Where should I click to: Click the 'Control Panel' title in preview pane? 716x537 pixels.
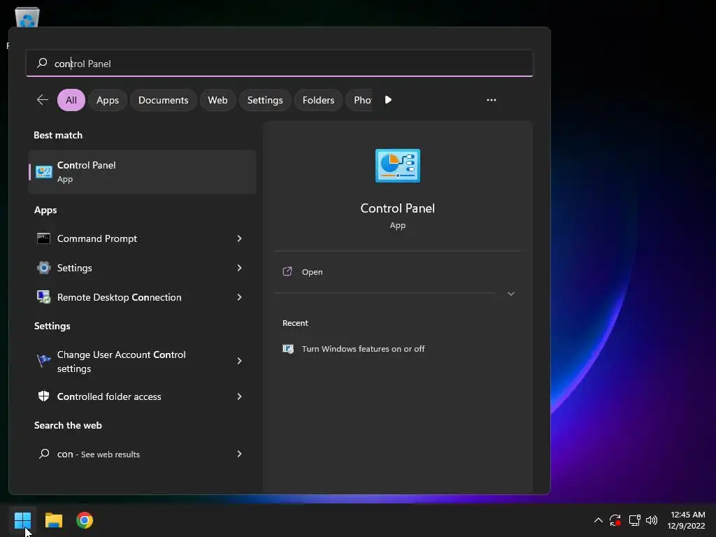pyautogui.click(x=398, y=208)
